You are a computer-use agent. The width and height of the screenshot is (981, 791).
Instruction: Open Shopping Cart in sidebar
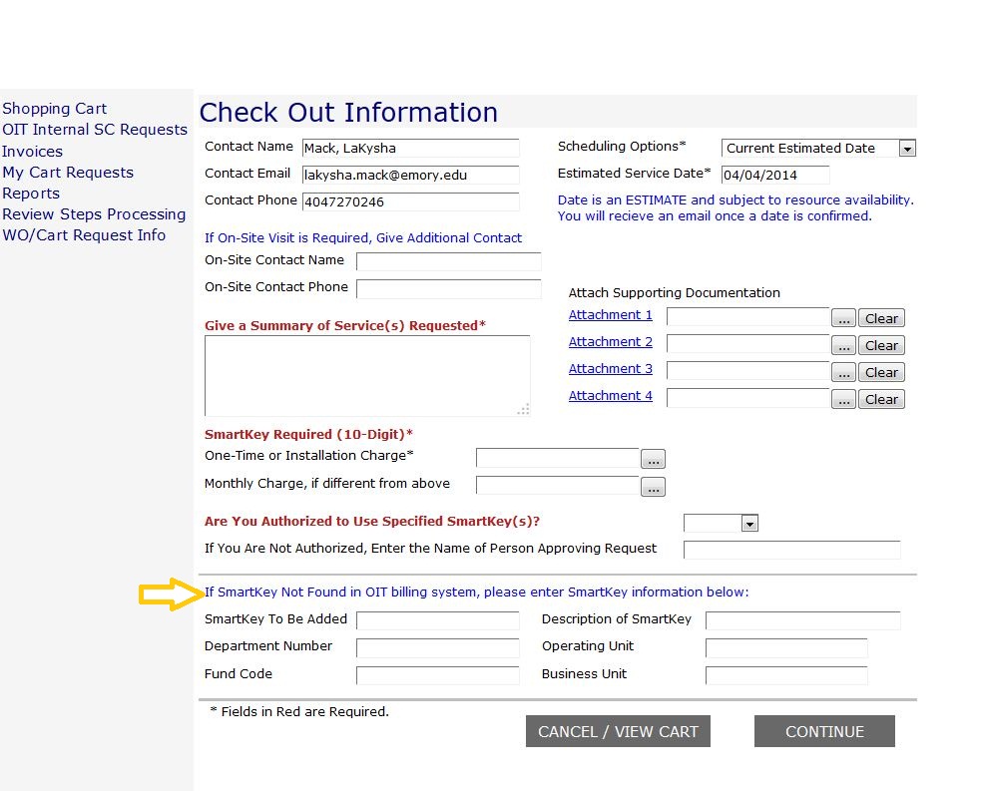coord(55,109)
